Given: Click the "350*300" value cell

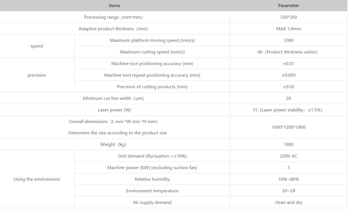Looking at the screenshot, I should (288, 17).
